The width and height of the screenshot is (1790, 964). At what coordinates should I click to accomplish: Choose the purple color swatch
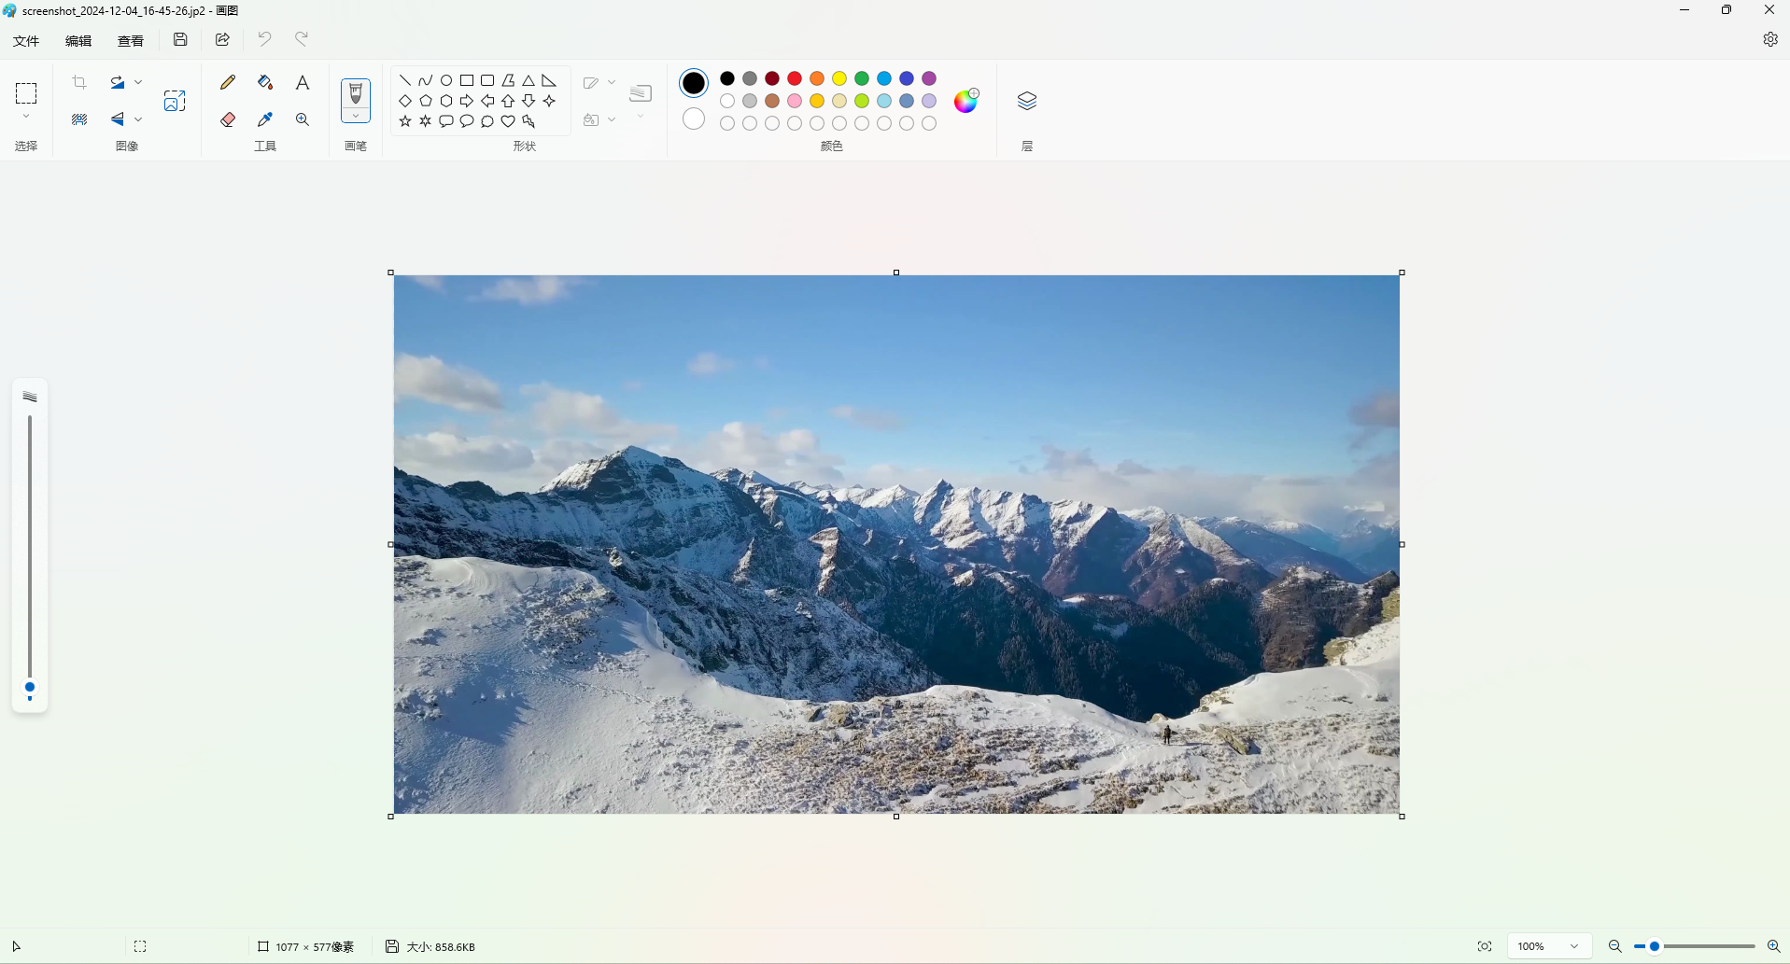tap(929, 78)
